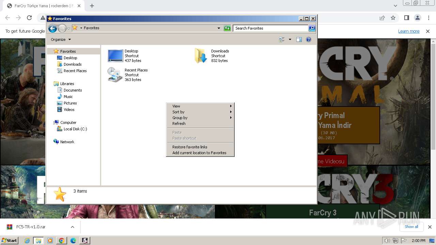The height and width of the screenshot is (245, 436).
Task: Click the Learn more link
Action: 409,31
